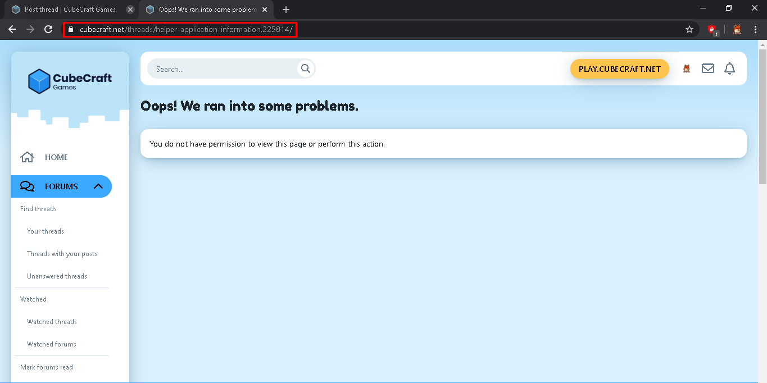The height and width of the screenshot is (383, 767).
Task: Click the PLAY.CUBECRAFT.NET button
Action: click(620, 69)
